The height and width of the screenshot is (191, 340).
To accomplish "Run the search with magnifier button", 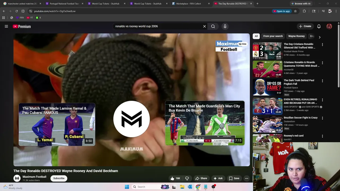I will click(213, 26).
